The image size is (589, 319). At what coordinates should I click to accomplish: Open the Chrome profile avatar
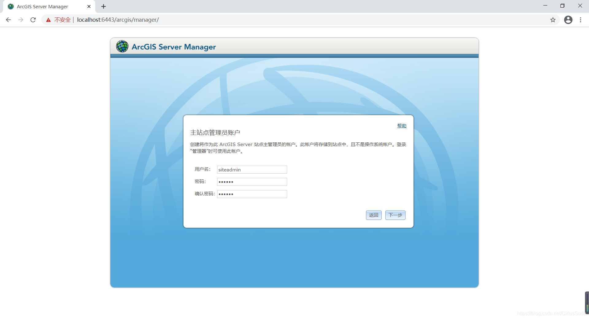[568, 20]
